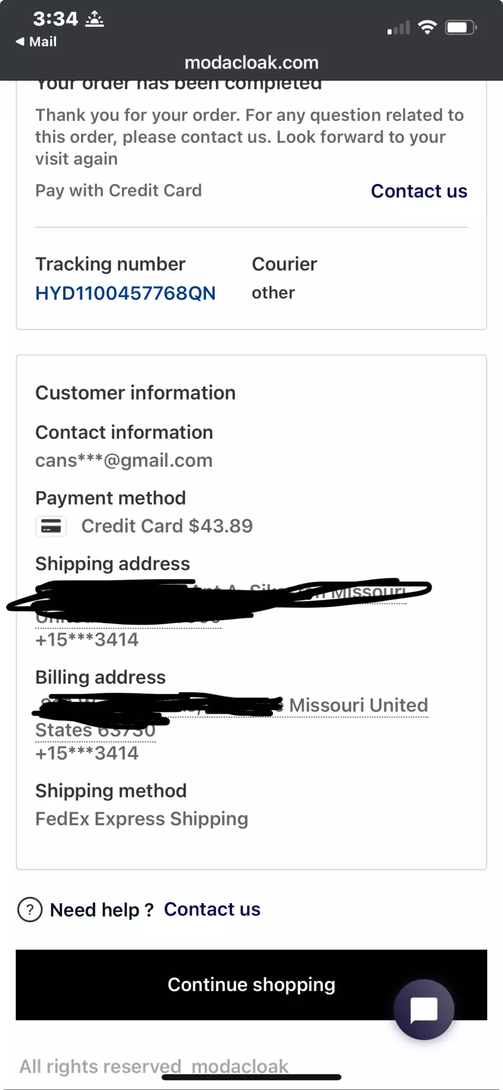Tap the home indicator bar

(x=251, y=1077)
